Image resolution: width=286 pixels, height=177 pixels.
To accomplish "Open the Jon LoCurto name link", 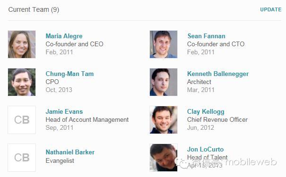I will point(205,149).
